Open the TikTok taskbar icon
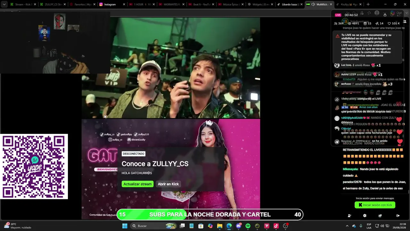The width and height of the screenshot is (410, 231). point(276,226)
